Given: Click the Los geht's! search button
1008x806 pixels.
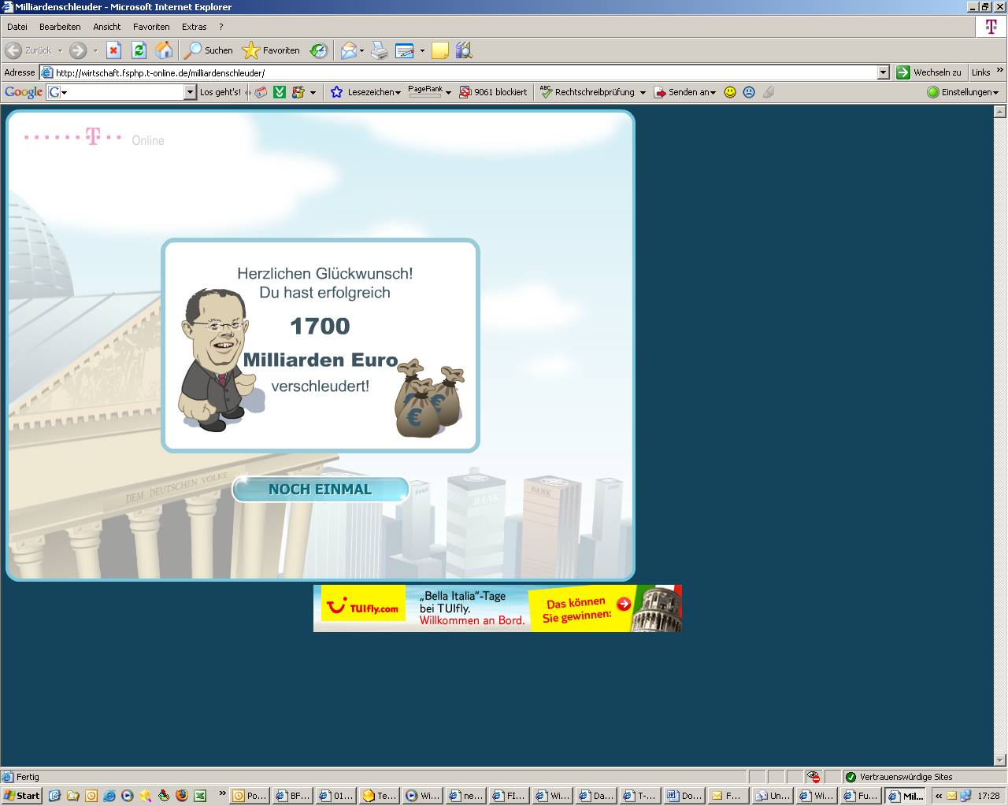Looking at the screenshot, I should pyautogui.click(x=220, y=92).
